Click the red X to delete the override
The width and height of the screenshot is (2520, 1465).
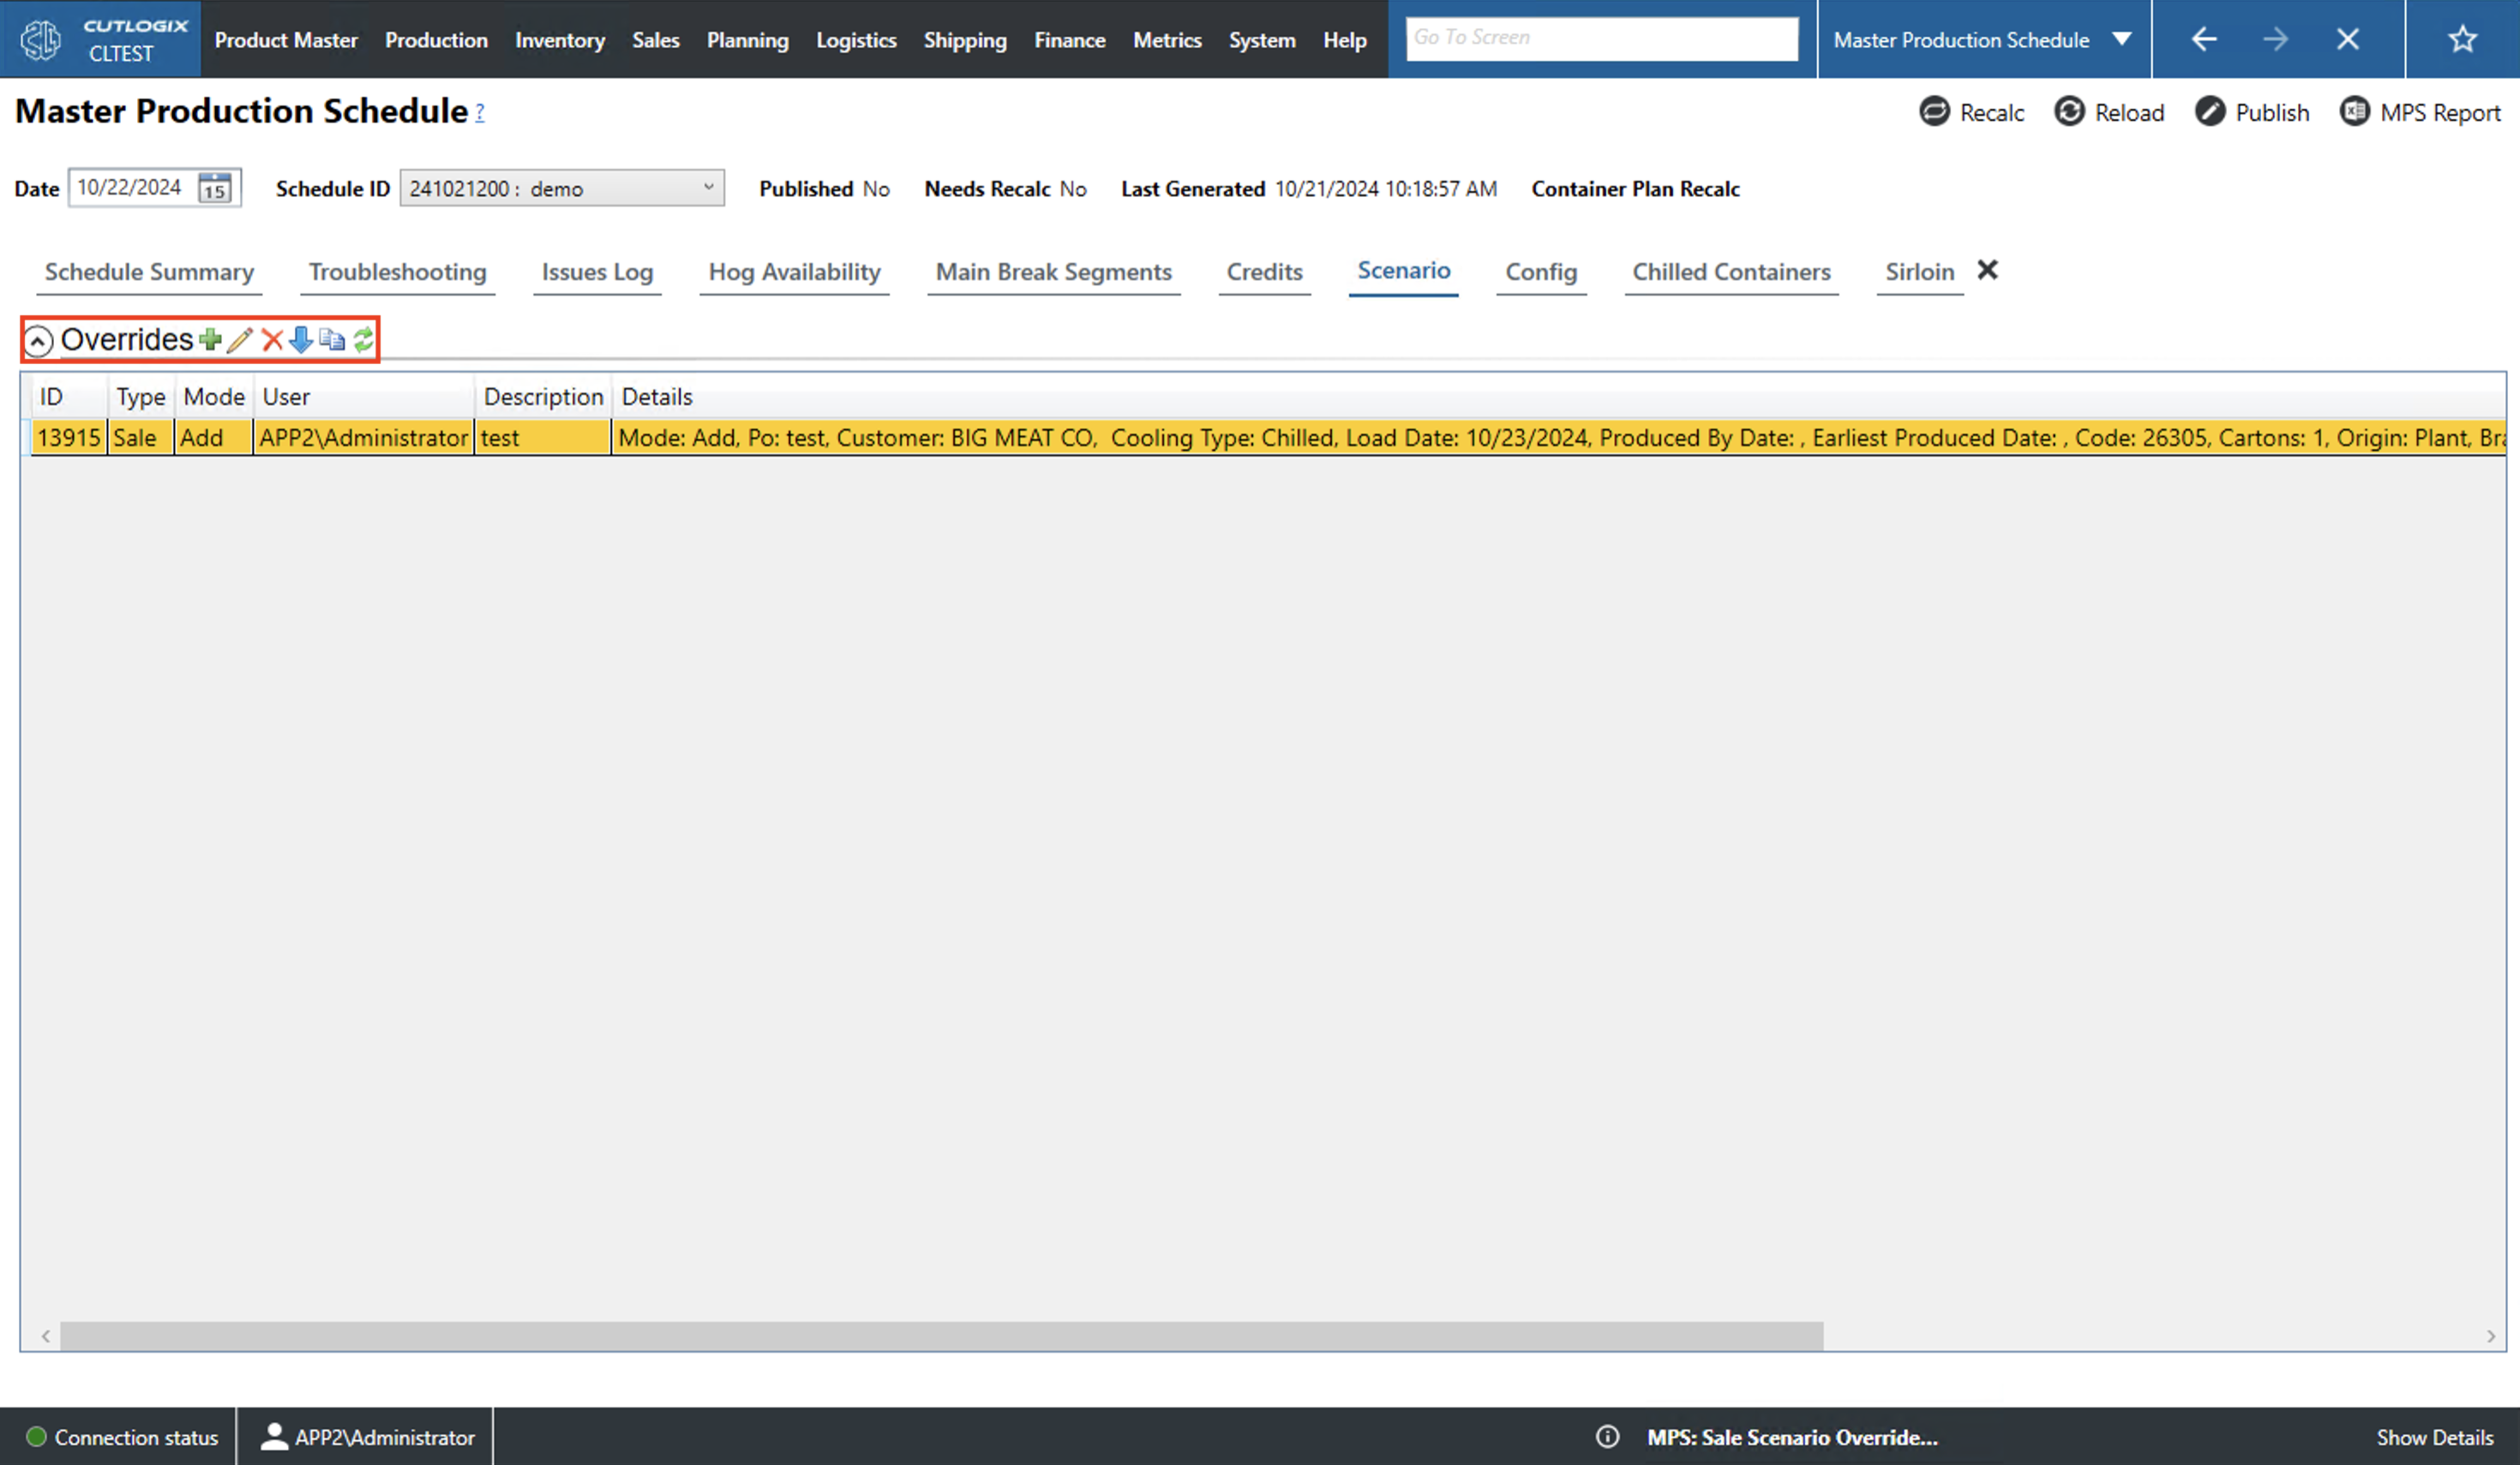tap(271, 340)
